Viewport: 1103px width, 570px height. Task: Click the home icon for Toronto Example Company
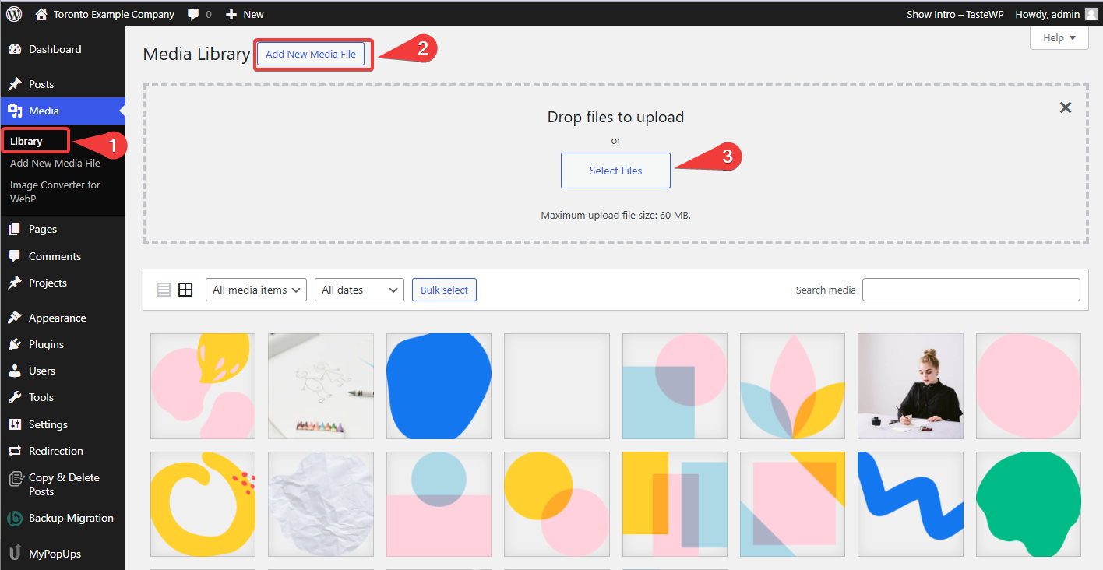[41, 14]
